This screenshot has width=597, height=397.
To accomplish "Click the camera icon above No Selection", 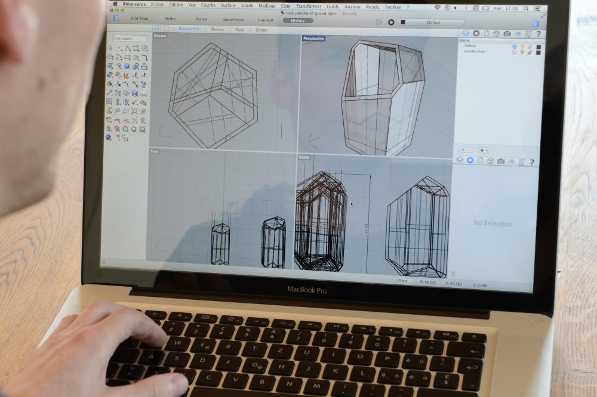I will [501, 161].
